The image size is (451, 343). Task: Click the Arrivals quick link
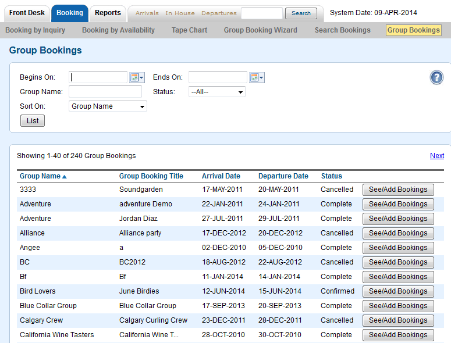click(147, 13)
